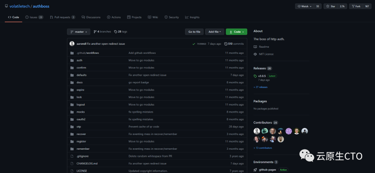Open the .github/workflows folder icon
The height and width of the screenshot is (173, 375).
click(x=72, y=53)
